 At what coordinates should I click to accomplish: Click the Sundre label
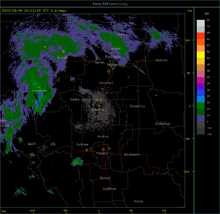75,99
